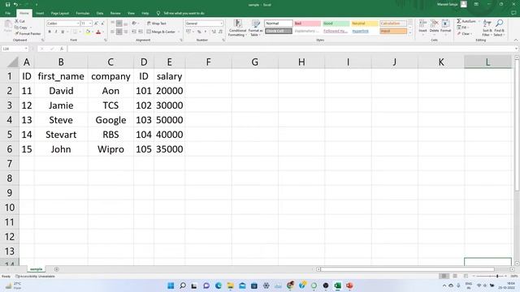This screenshot has width=520, height=292.
Task: Toggle Align Left
Action: point(113,32)
